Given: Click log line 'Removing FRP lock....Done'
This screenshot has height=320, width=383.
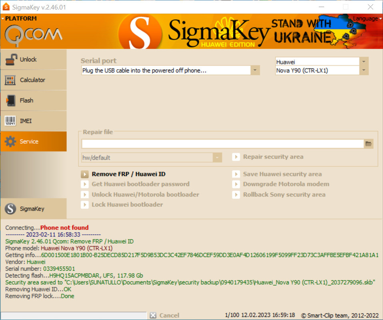Looking at the screenshot, I should pos(40,296).
